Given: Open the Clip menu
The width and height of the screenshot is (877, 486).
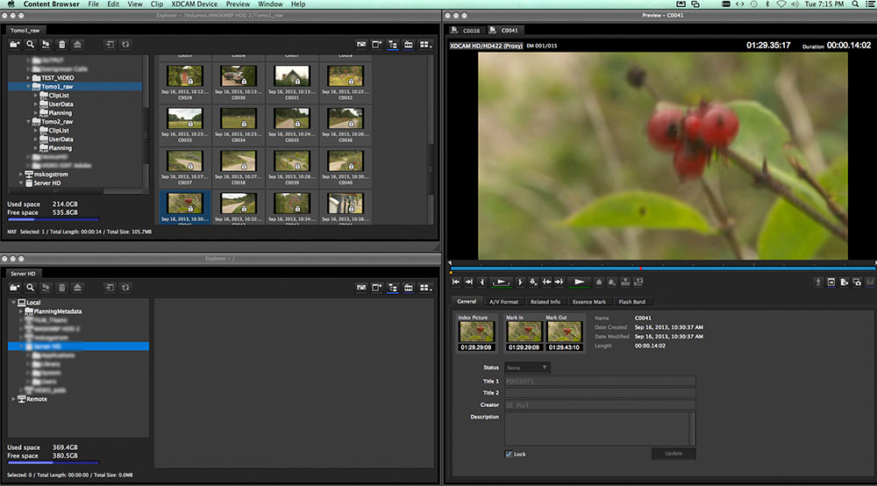Looking at the screenshot, I should point(157,4).
